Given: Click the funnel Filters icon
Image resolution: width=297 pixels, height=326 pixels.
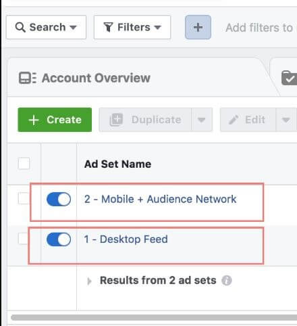Looking at the screenshot, I should point(108,27).
